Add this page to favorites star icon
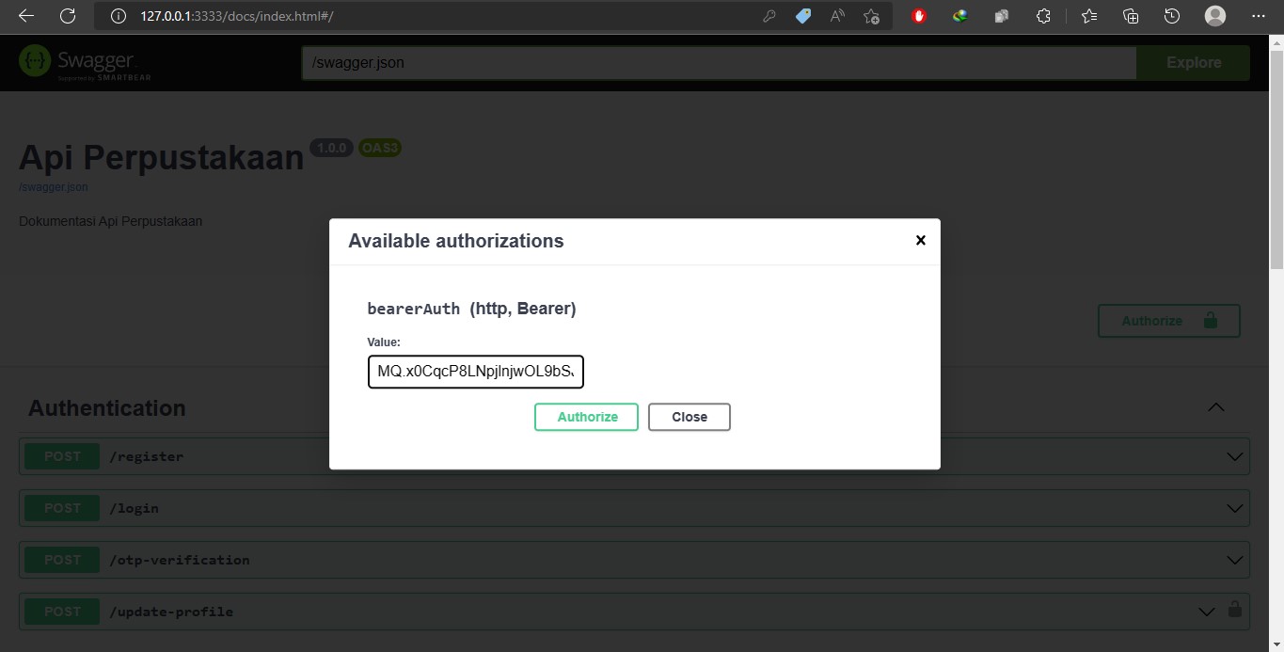 (x=871, y=16)
